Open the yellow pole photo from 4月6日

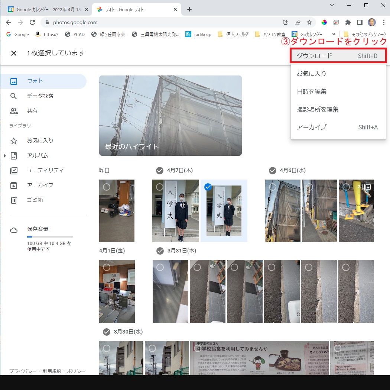tap(356, 211)
